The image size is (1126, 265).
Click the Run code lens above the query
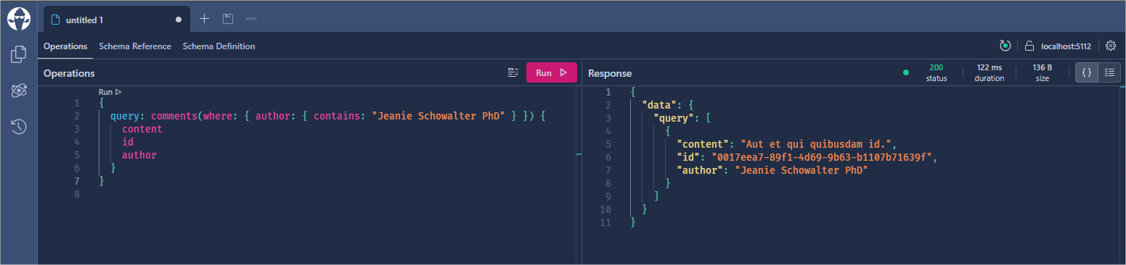coord(110,92)
